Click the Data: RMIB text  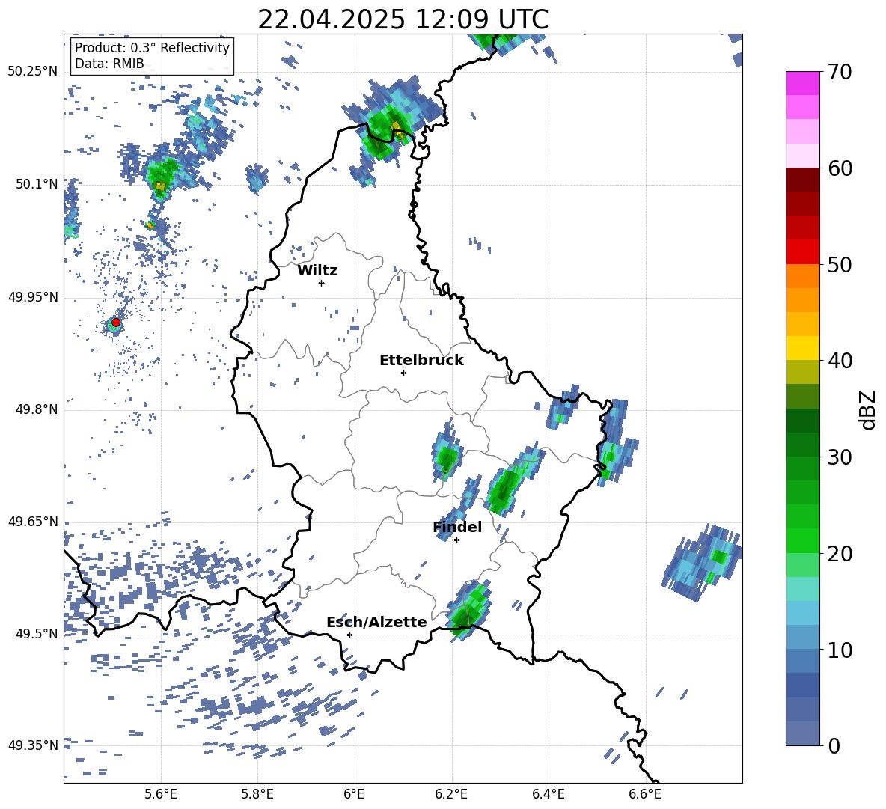(x=109, y=64)
